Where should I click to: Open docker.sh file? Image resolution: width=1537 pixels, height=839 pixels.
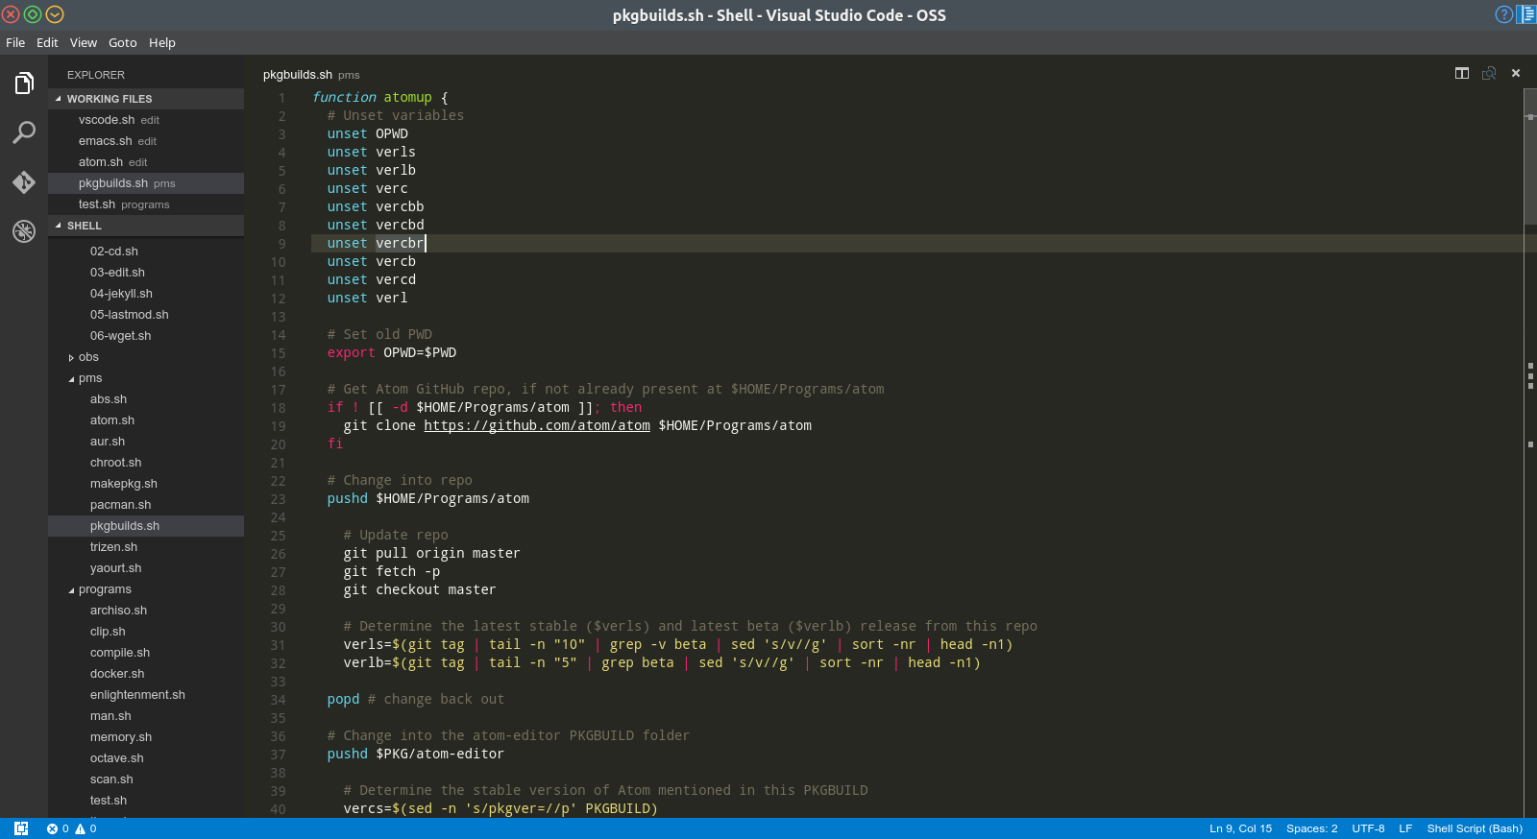[x=146, y=674]
